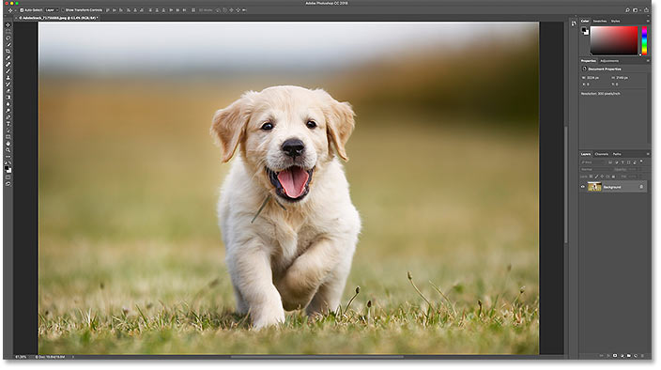Screen dimensions: 661x370
Task: Switch to the Swatches tab
Action: 600,21
